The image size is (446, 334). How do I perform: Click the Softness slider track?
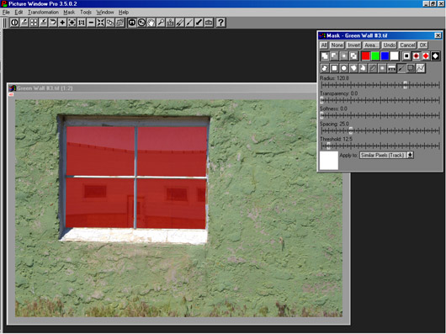click(x=380, y=115)
